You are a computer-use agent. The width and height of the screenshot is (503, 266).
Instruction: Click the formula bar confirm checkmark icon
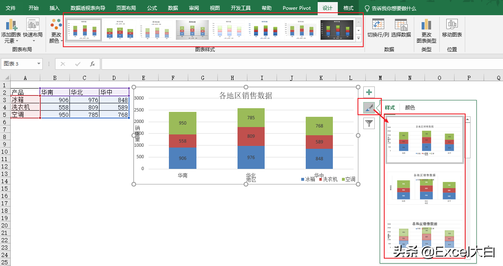[78, 64]
